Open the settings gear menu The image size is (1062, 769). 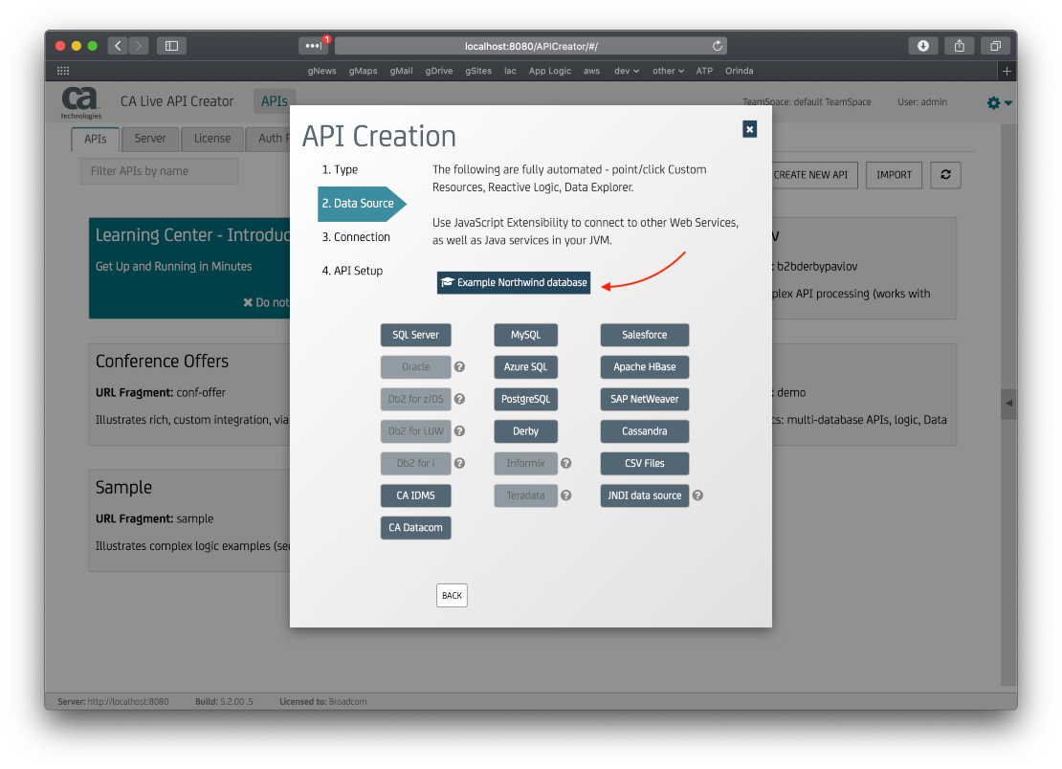pyautogui.click(x=998, y=102)
